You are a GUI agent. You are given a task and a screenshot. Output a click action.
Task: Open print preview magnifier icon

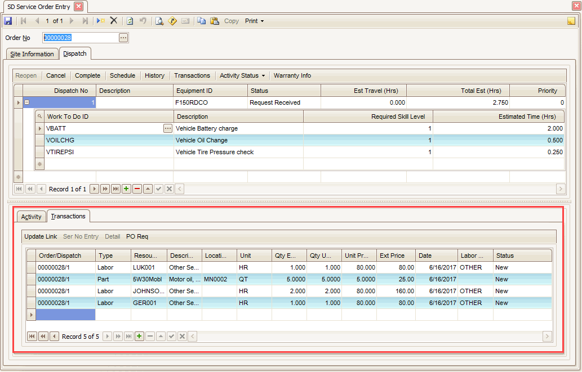point(159,21)
